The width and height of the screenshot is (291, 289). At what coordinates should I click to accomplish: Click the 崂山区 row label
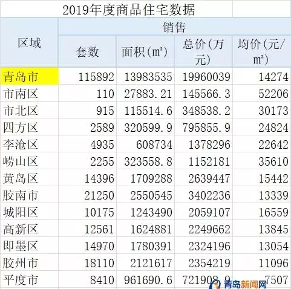tap(29, 161)
